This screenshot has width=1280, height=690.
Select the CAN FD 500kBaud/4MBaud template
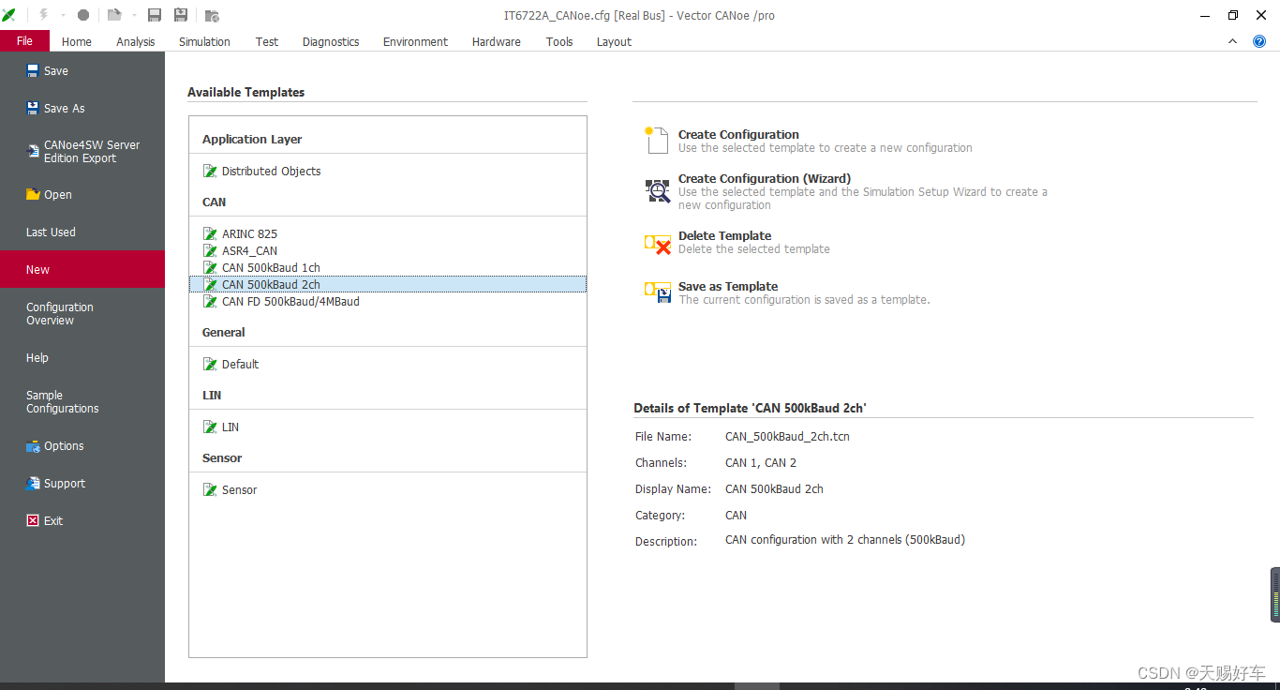(388, 301)
